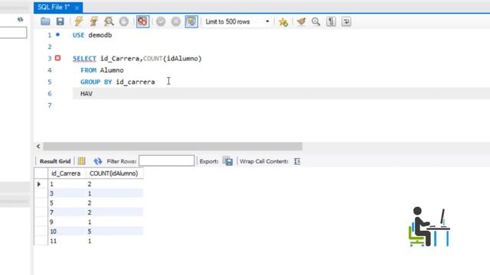
Task: Rollback the transaction icon
Action: click(176, 21)
